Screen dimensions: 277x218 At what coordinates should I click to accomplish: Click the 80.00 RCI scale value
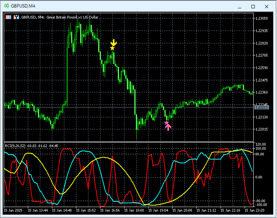tap(260, 154)
